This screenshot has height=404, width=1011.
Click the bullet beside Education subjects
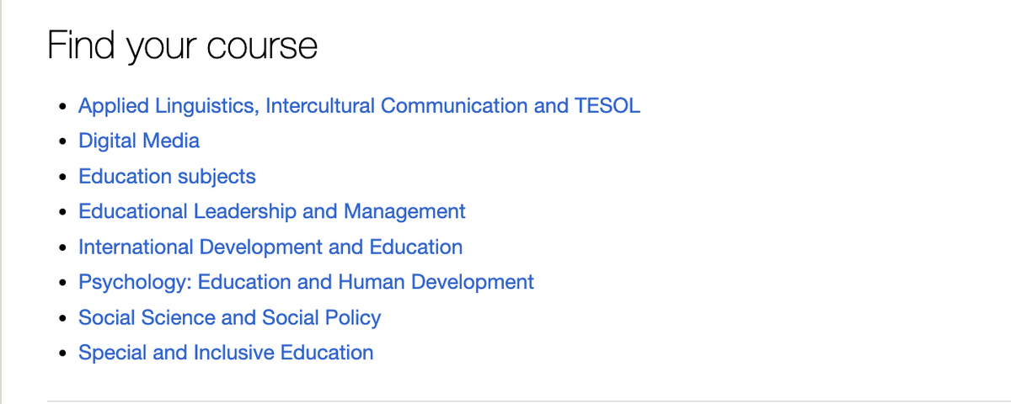pyautogui.click(x=62, y=178)
